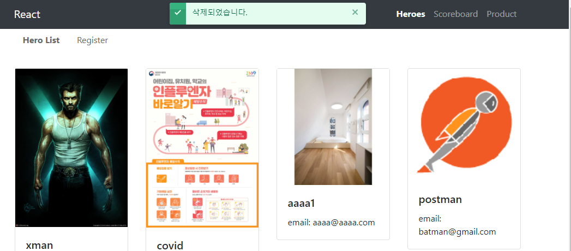Click the 삭제되었습니다 toast message text
This screenshot has height=251, width=571.
click(x=220, y=13)
